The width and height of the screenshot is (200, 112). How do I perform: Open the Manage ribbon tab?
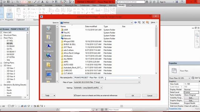point(103,5)
